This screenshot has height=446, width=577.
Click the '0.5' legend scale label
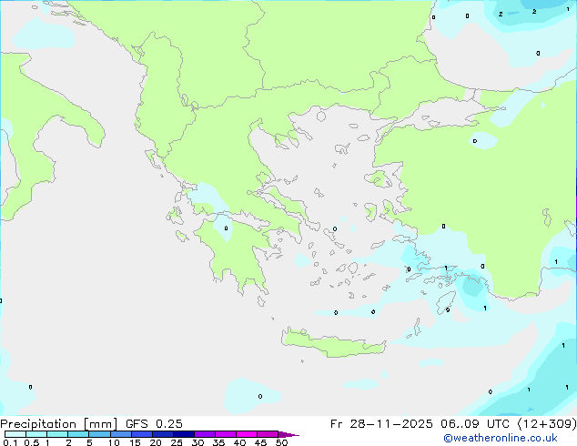pos(31,442)
